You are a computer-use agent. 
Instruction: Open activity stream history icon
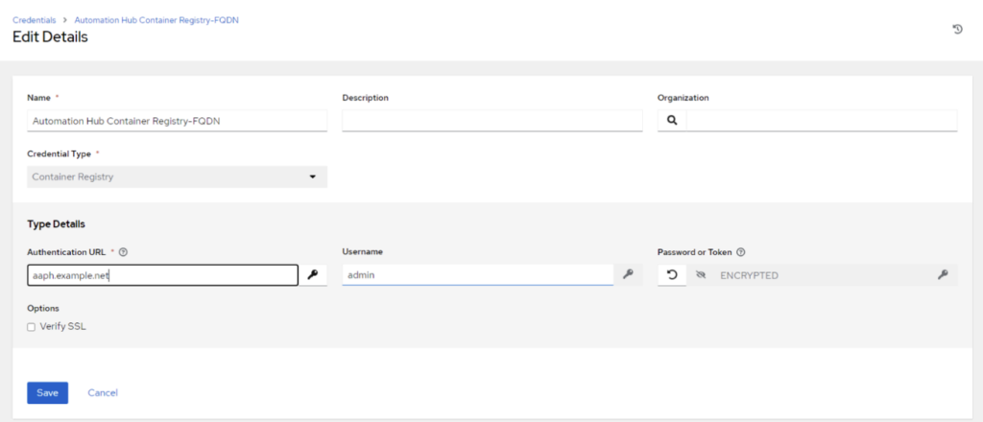coord(957,29)
